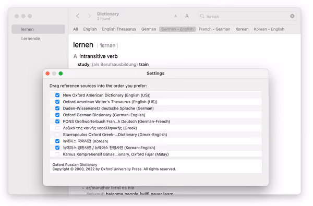Click the Settings window title

(x=155, y=73)
